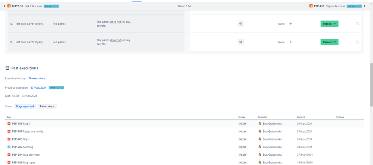The width and height of the screenshot is (373, 165).
Task: Click bug icon of PSP-707
Action: (x=9, y=131)
